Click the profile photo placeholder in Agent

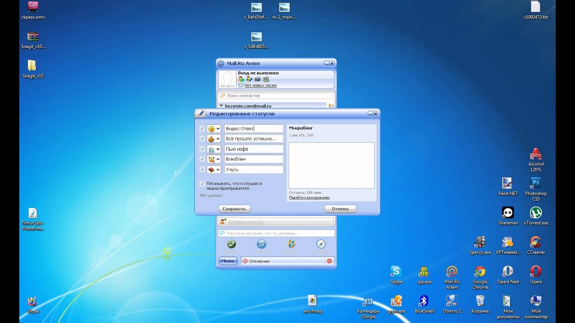click(228, 79)
